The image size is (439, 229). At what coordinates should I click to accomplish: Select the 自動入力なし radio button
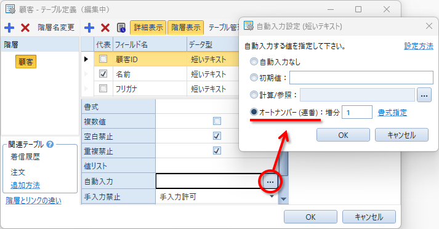254,62
